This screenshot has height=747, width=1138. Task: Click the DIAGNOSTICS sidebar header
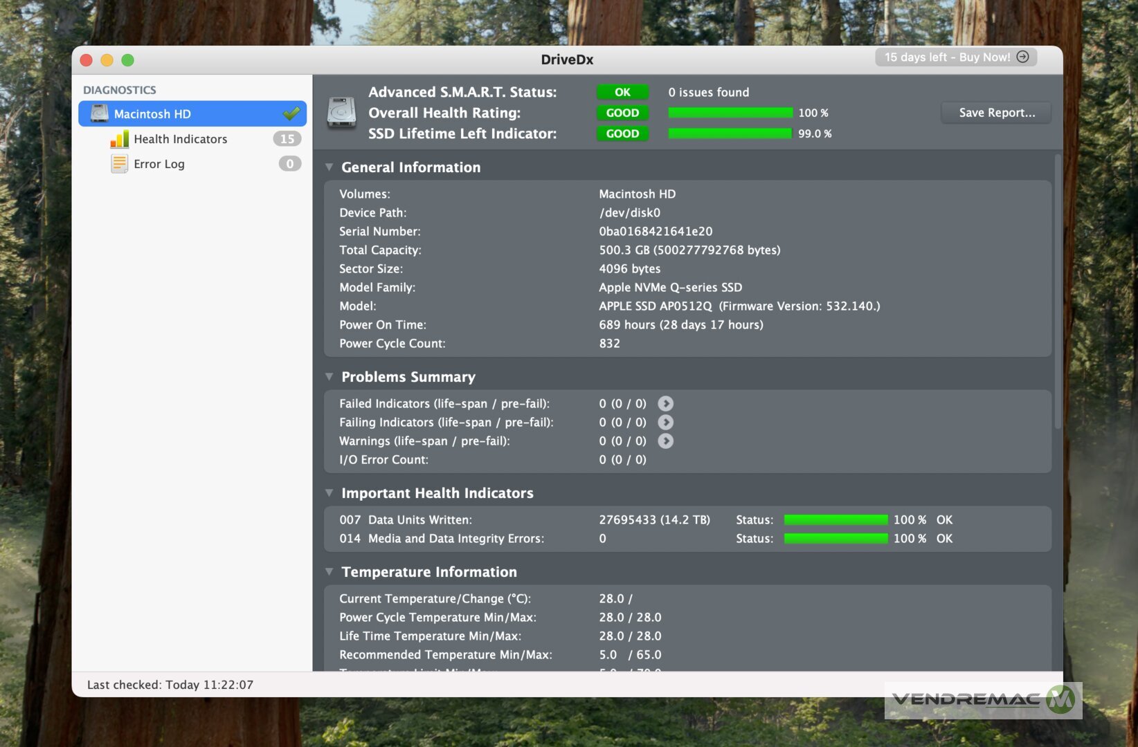120,90
